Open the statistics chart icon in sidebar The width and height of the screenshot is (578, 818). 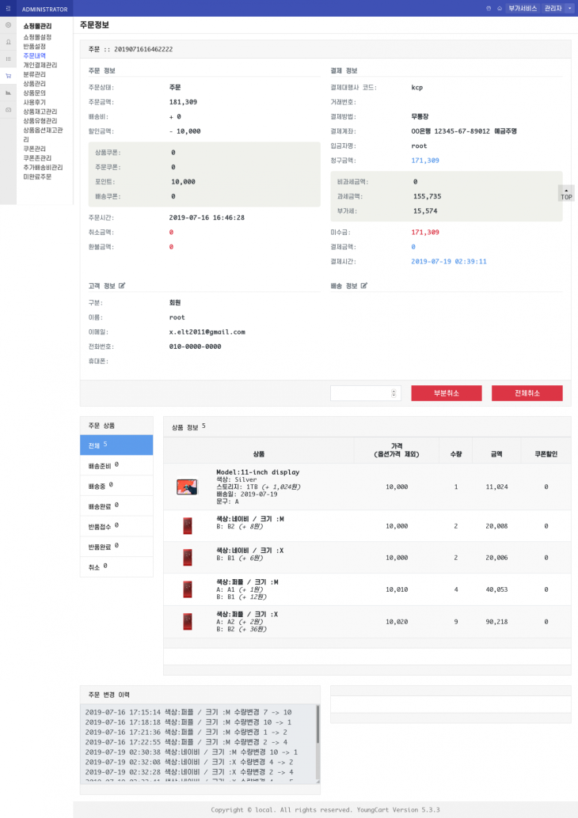9,93
